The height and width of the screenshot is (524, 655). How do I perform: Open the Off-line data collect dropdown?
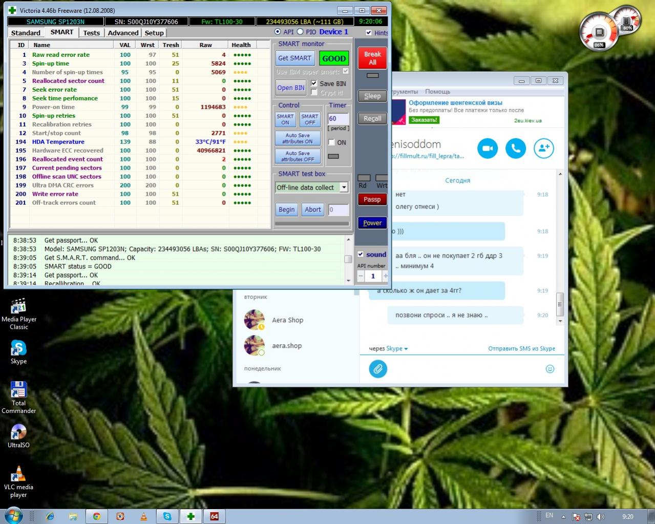[344, 187]
